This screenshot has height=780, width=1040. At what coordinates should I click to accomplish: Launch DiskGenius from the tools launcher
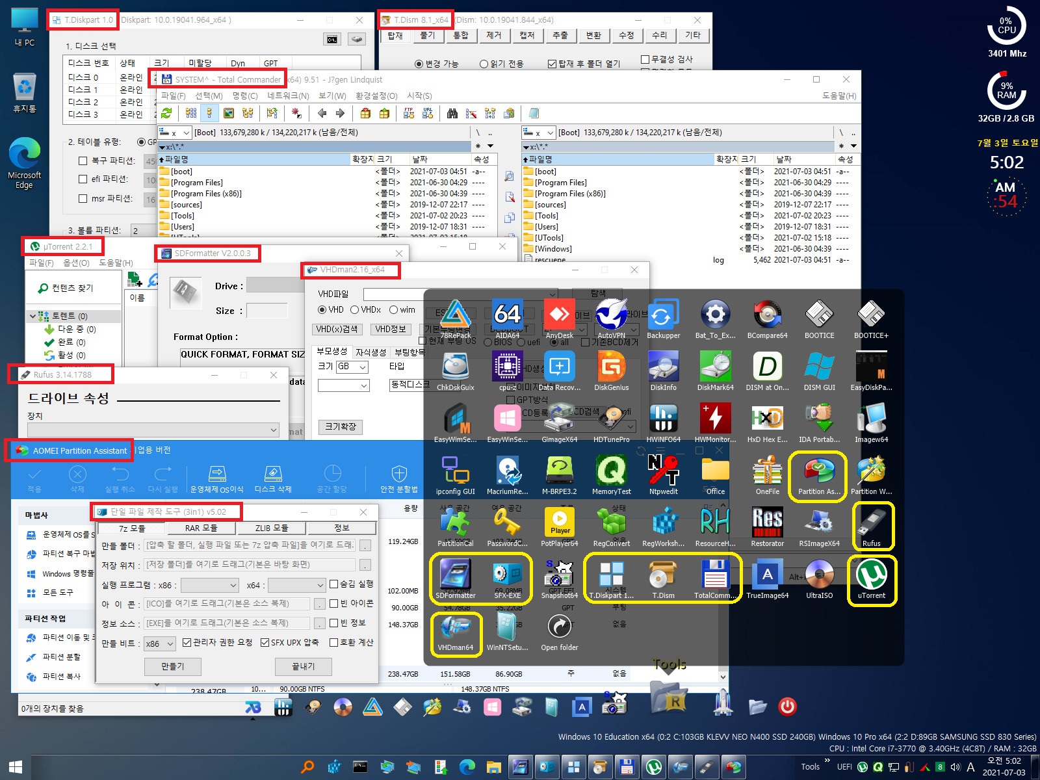point(611,370)
